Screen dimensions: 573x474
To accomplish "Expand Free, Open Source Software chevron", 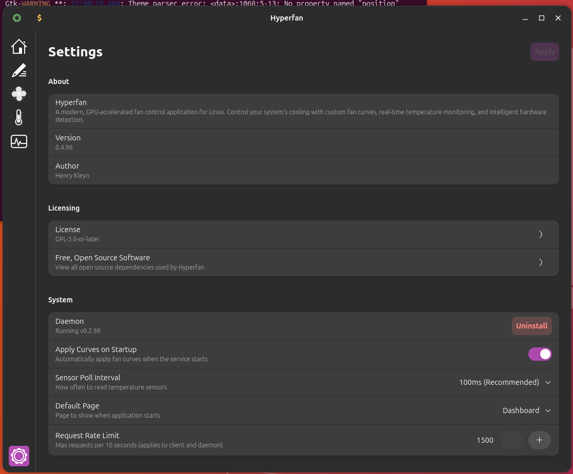I will pos(541,262).
